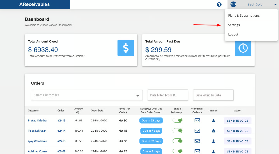279x154 pixels.
Task: Click the help question mark icon
Action: pyautogui.click(x=219, y=4)
